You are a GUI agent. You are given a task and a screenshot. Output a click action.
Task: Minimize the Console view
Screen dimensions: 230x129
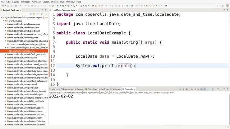click(224, 89)
